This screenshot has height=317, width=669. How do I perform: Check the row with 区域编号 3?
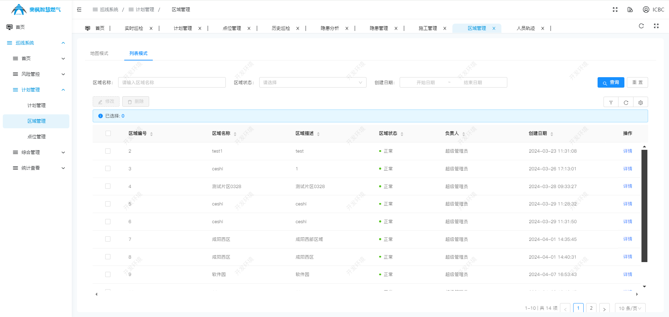(x=108, y=169)
